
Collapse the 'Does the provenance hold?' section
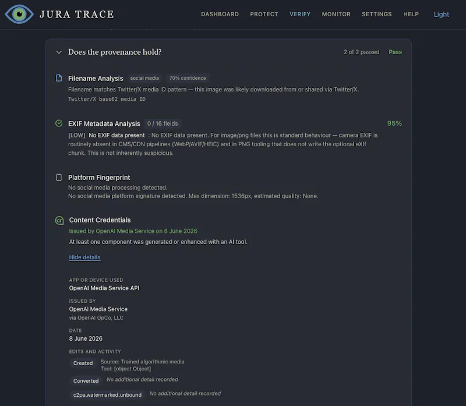[x=59, y=52]
